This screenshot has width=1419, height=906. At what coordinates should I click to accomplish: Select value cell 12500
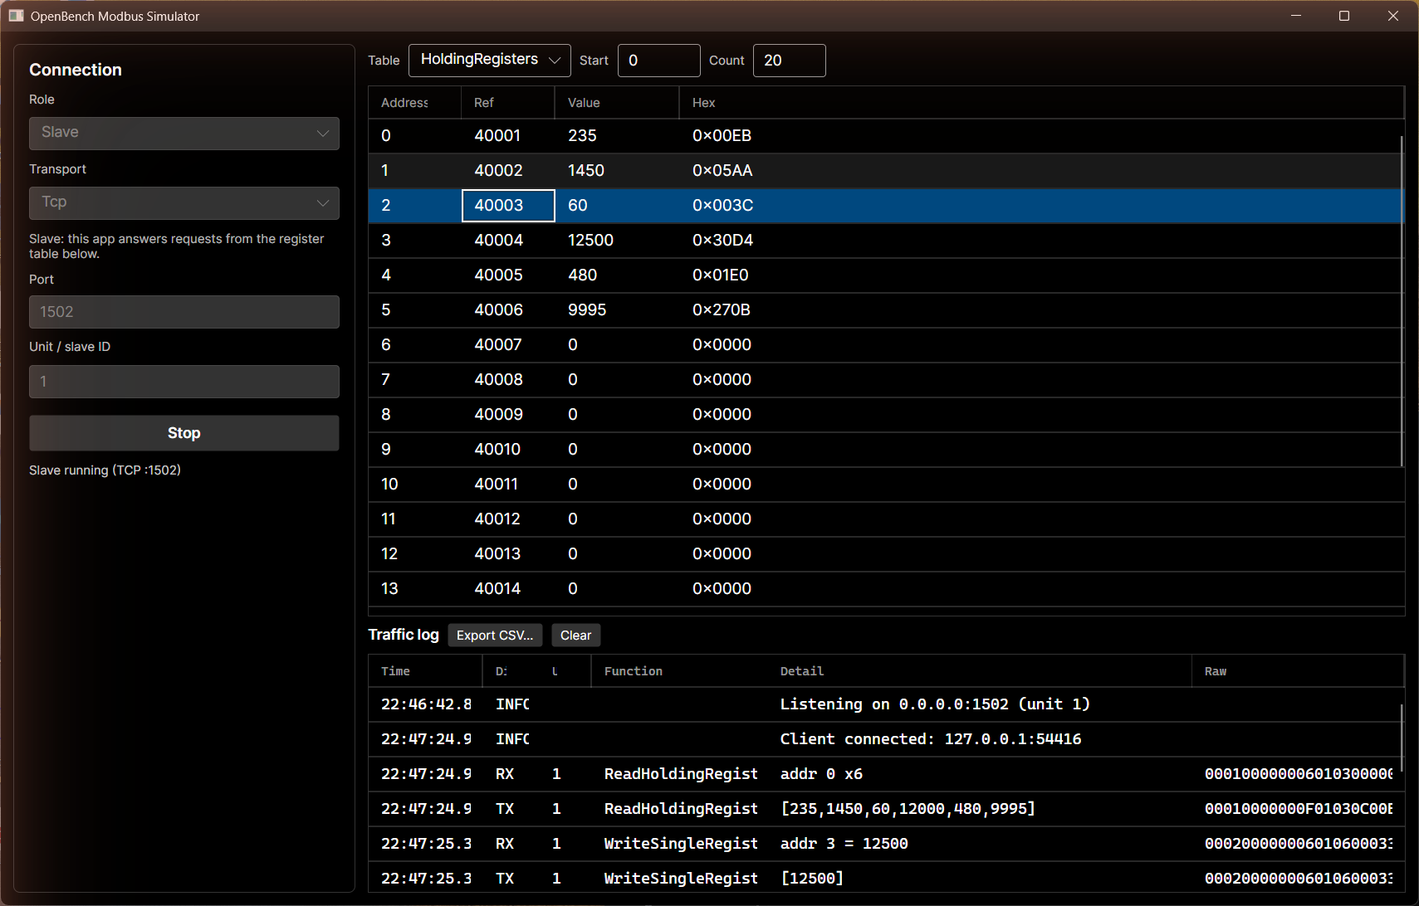point(617,241)
